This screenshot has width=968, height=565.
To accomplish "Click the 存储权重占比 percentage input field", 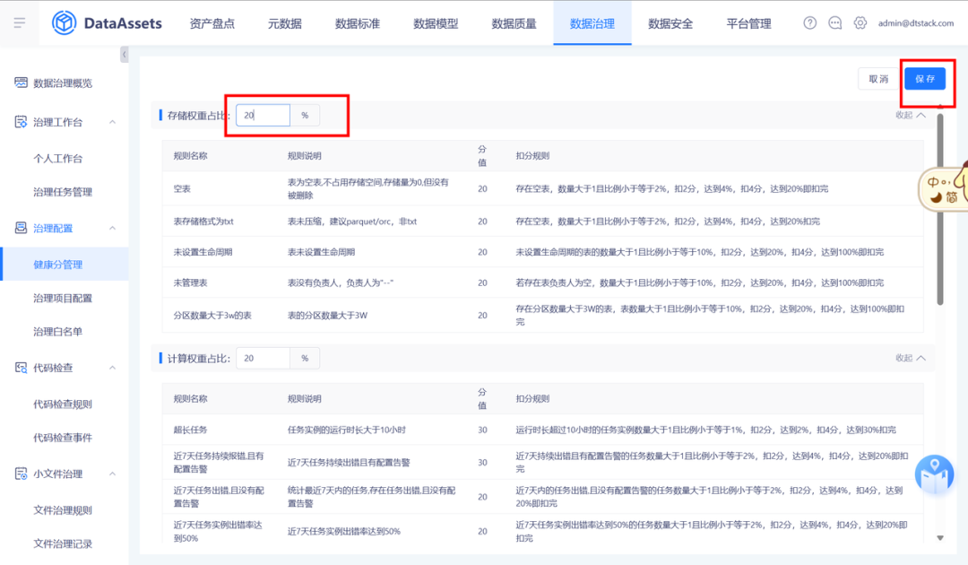I will click(x=264, y=115).
